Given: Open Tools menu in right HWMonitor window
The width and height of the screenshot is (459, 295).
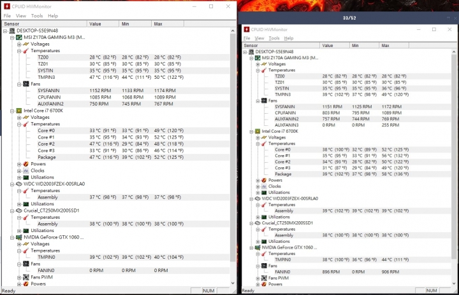Looking at the screenshot, I should tap(274, 38).
